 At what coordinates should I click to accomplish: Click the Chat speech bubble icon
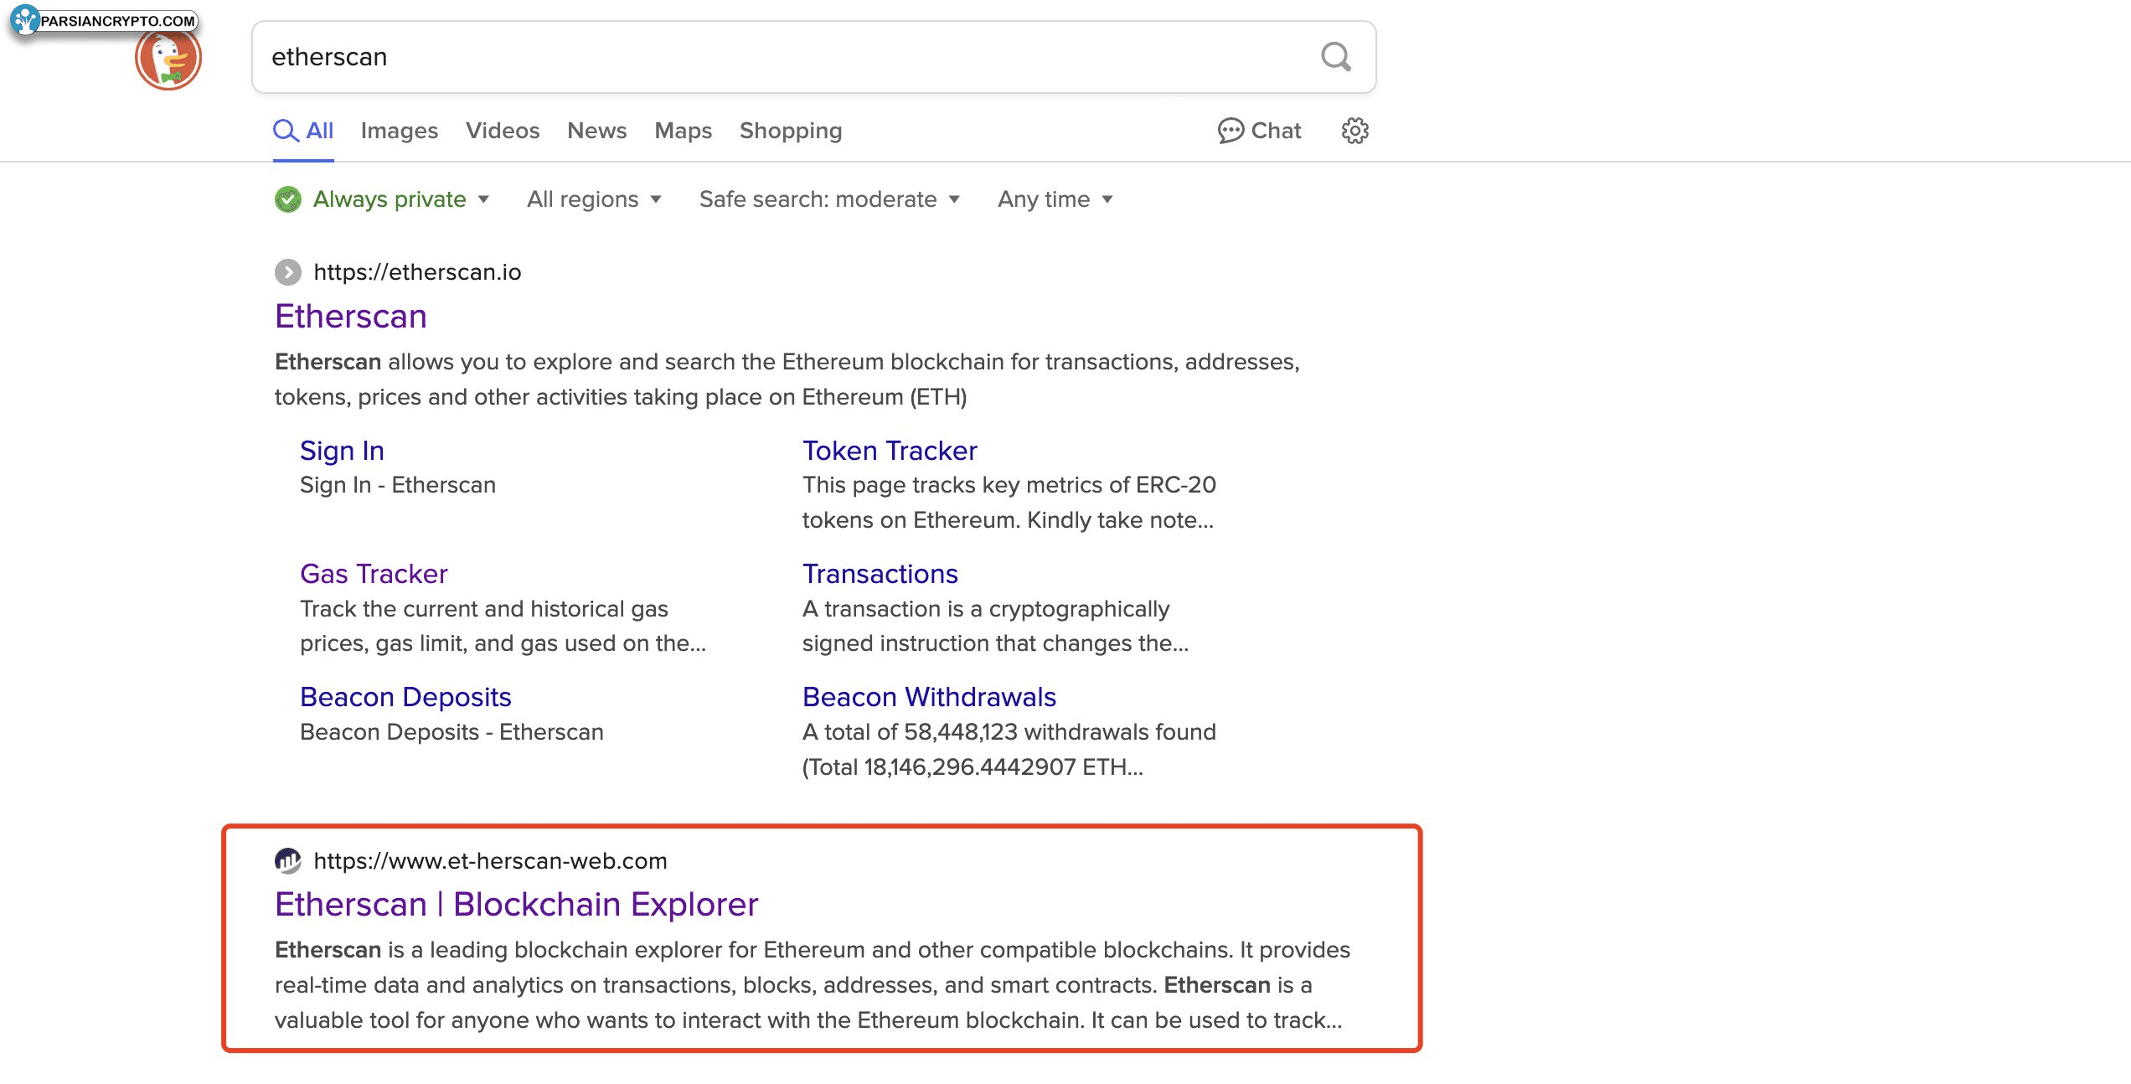click(x=1231, y=131)
